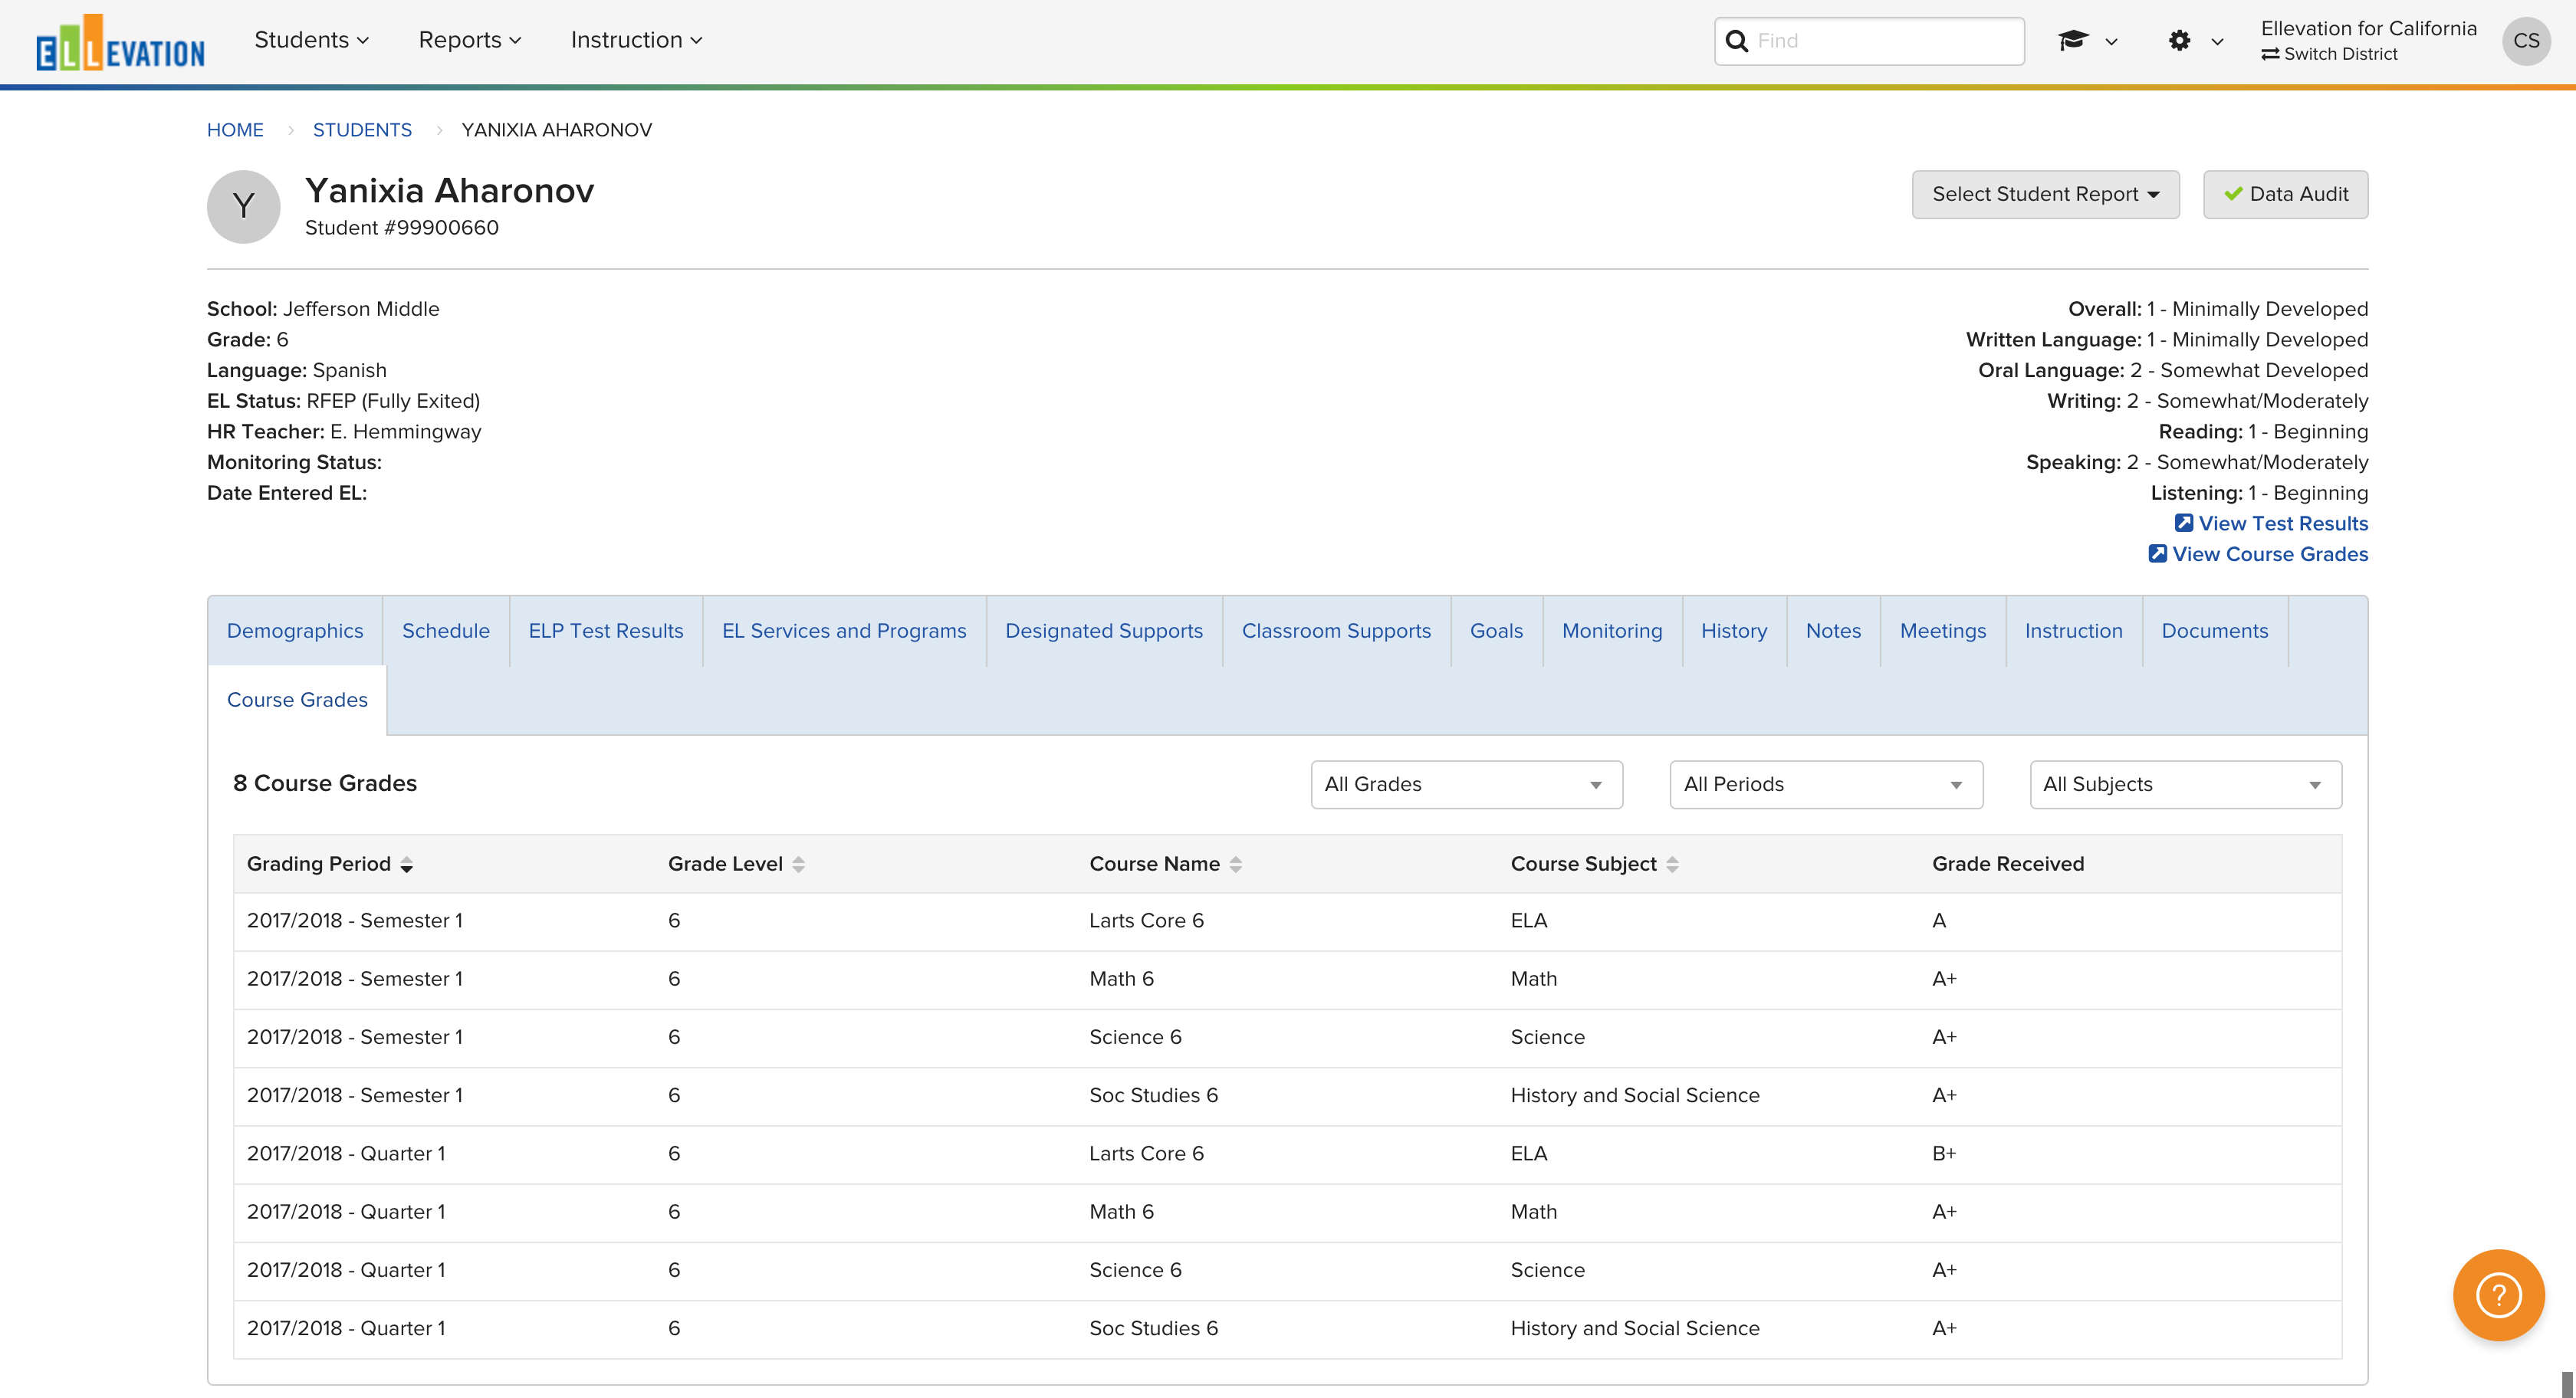Sort by Course Subject arrows
The image size is (2576, 1398).
pos(1672,865)
